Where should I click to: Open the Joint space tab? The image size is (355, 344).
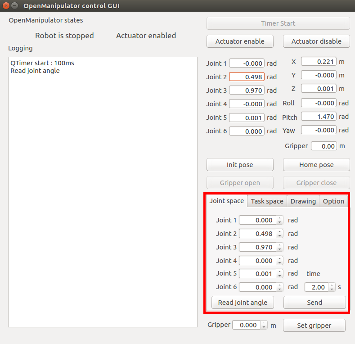coord(227,201)
